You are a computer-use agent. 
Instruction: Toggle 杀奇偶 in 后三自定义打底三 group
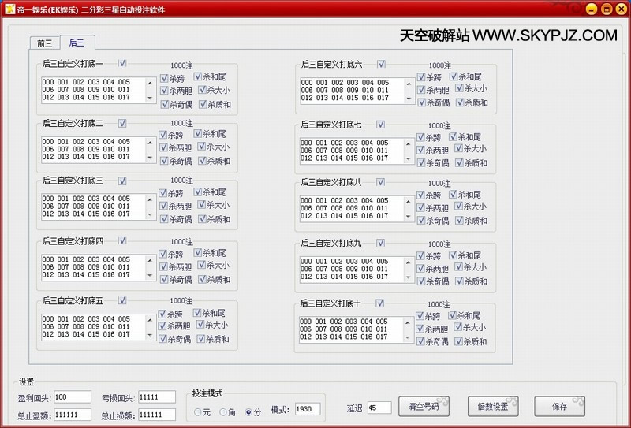click(164, 221)
